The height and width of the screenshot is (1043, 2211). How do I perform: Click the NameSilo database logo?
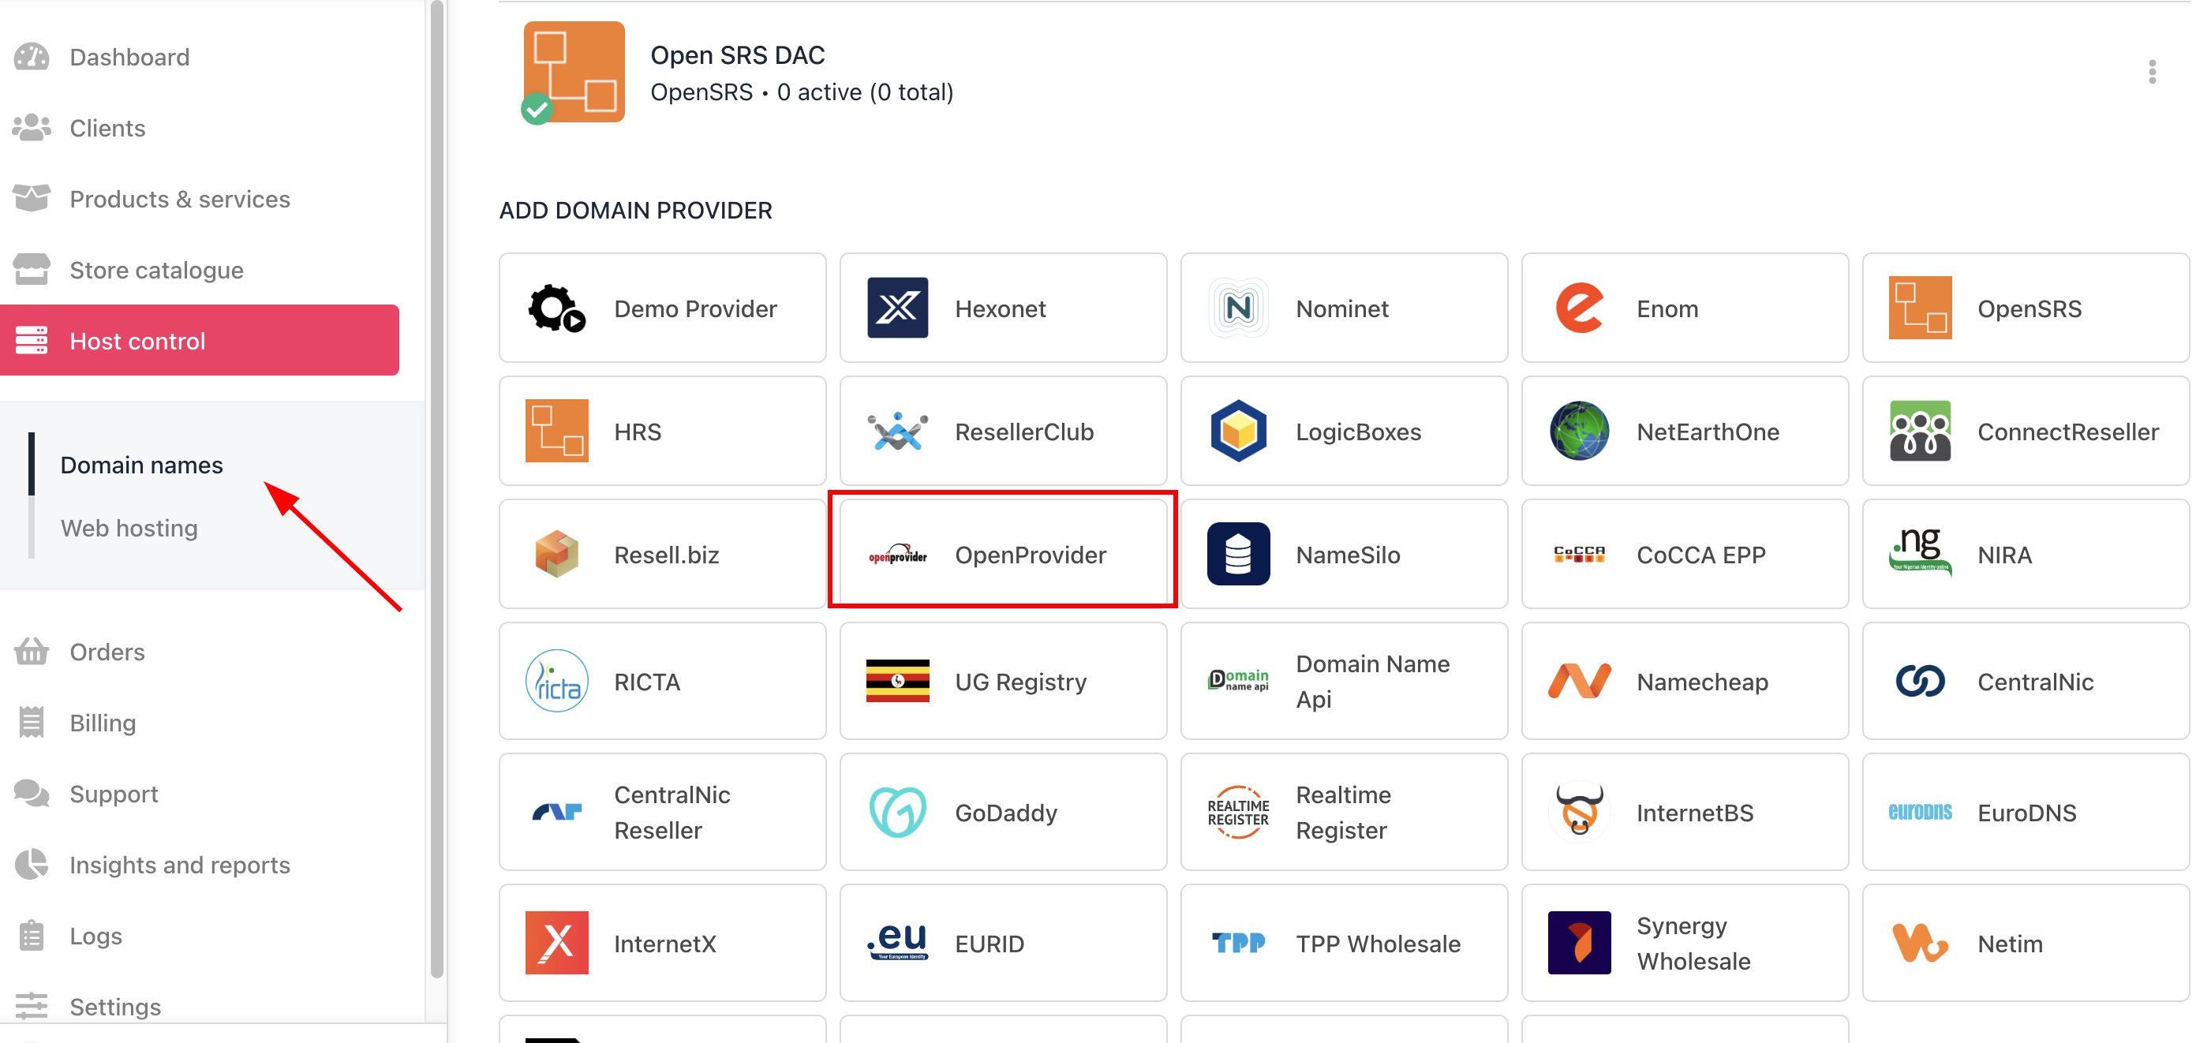coord(1238,555)
